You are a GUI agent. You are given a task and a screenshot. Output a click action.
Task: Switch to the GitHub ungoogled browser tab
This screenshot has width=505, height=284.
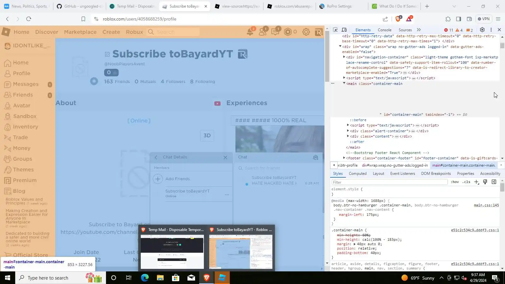point(80,6)
